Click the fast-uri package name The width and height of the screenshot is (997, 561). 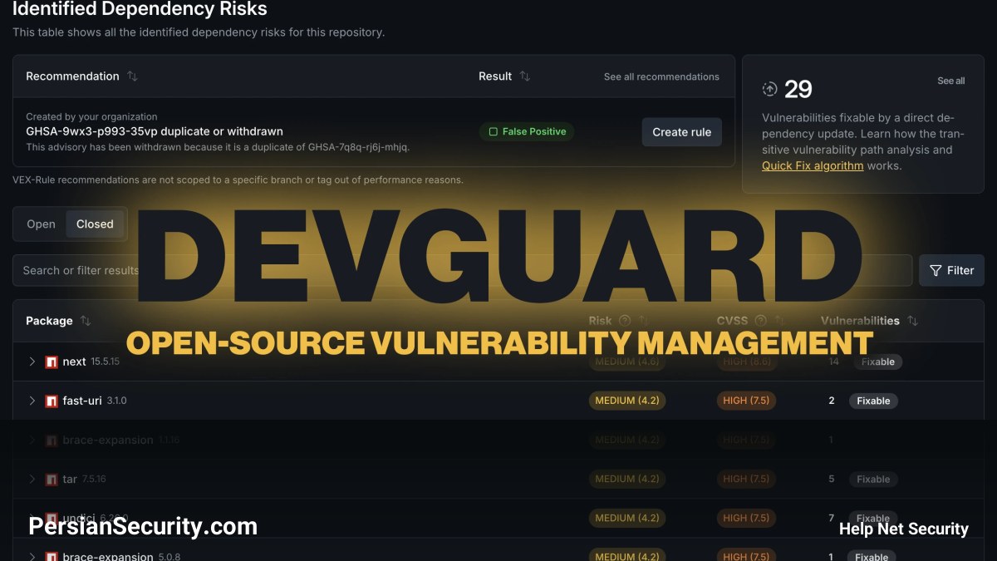tap(82, 401)
